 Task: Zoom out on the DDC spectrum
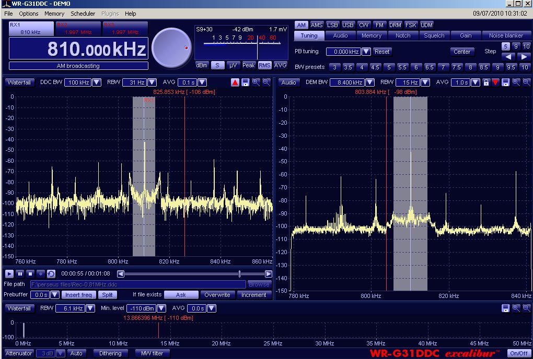(x=266, y=82)
